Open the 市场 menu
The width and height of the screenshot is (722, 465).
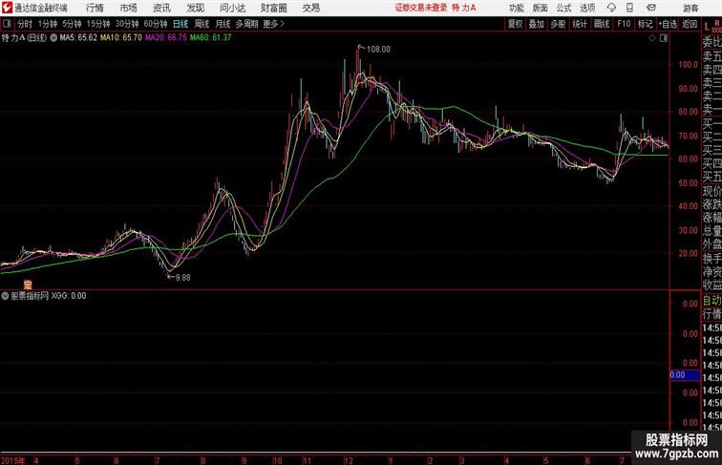click(x=129, y=8)
